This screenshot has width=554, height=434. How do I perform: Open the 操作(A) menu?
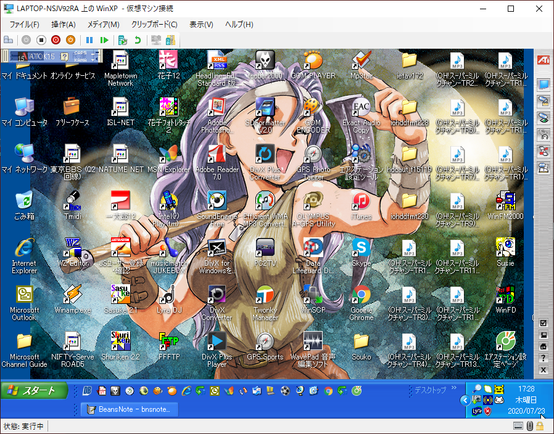pos(64,25)
